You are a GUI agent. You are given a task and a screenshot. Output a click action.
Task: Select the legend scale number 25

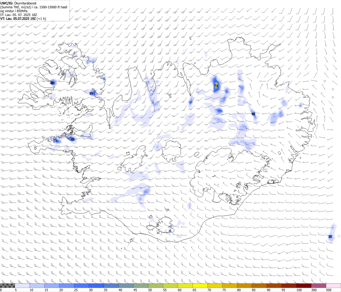tap(76, 290)
